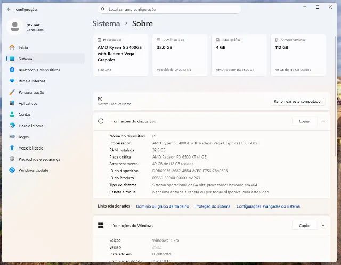This screenshot has width=341, height=265.
Task: Click the pc-user account name
Action: click(x=33, y=25)
